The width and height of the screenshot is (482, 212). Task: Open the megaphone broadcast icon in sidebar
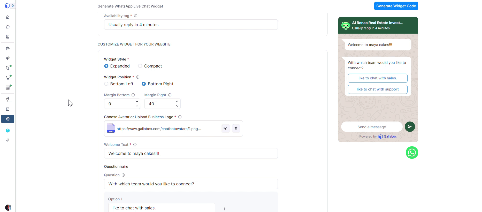8,58
